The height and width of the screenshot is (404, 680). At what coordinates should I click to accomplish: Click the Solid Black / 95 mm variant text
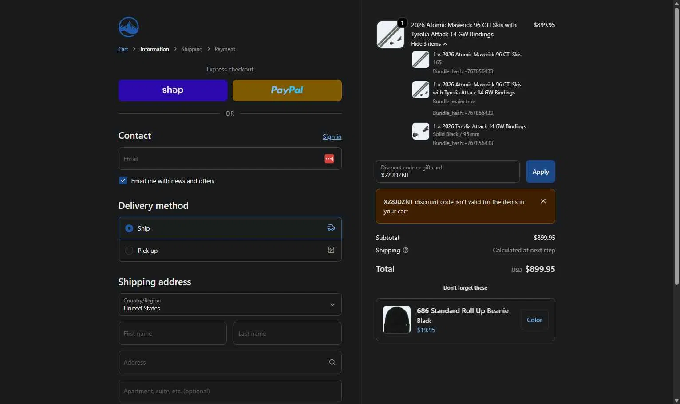point(456,134)
